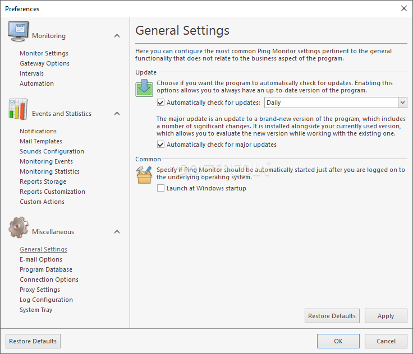Screen dimensions: 413x354
Task: Open Connection Options page
Action: 49,280
